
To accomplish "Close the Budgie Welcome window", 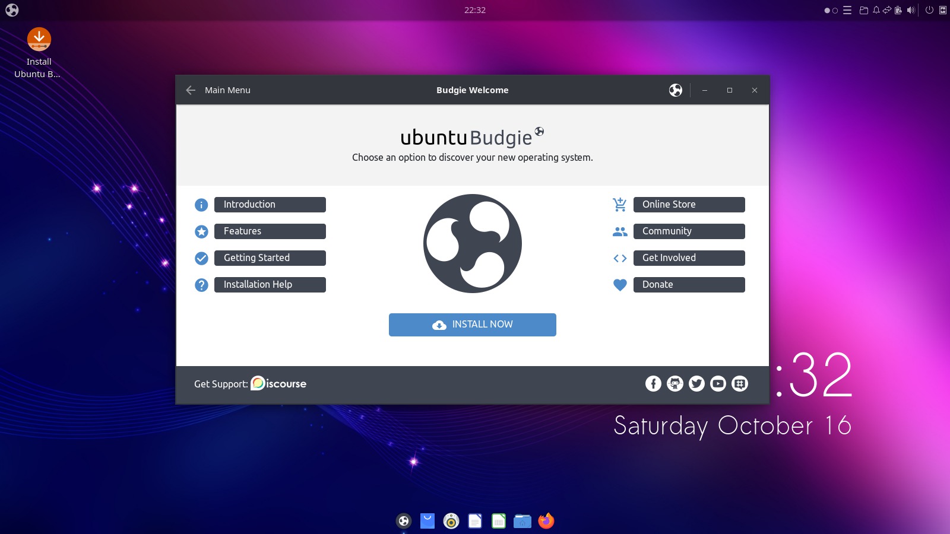I will pos(755,90).
